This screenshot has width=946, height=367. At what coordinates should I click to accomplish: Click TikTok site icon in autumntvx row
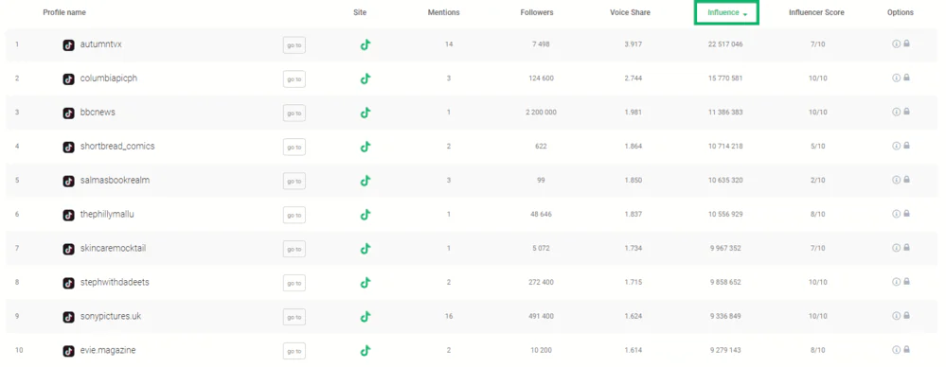[x=365, y=44]
